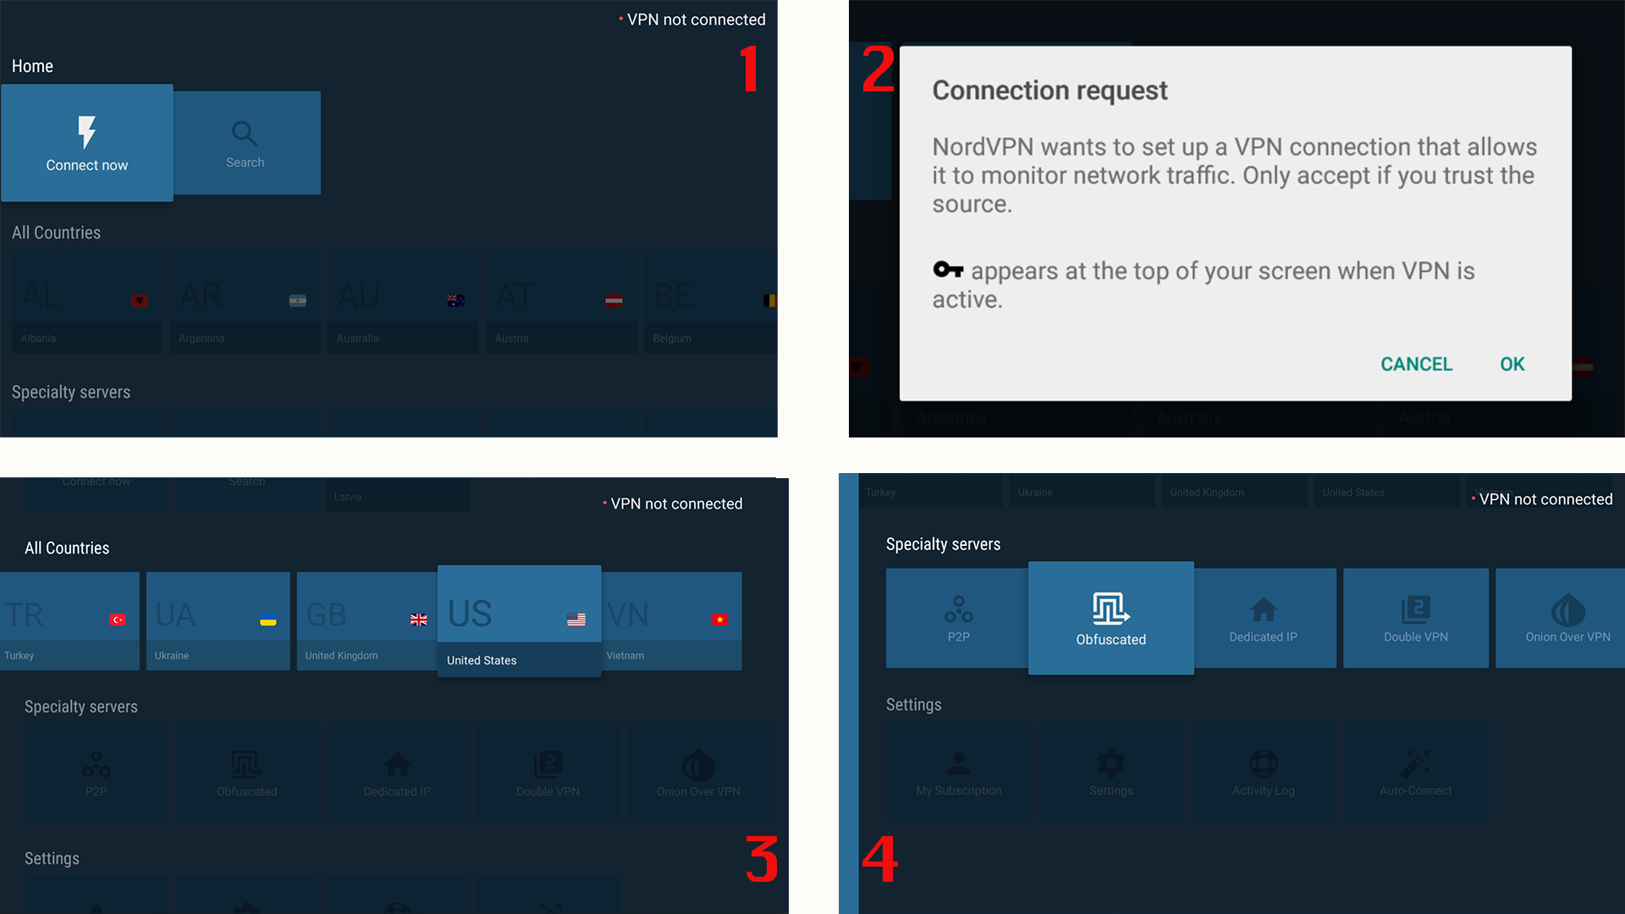The image size is (1625, 914).
Task: Select the faded United States tile in panel 4
Action: (x=1386, y=492)
